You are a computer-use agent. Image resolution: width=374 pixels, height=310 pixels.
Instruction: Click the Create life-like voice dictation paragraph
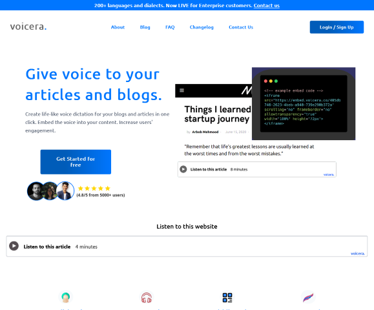point(98,122)
